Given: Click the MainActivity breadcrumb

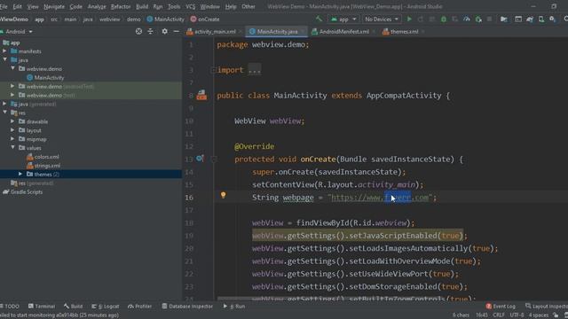Looking at the screenshot, I should click(x=166, y=19).
